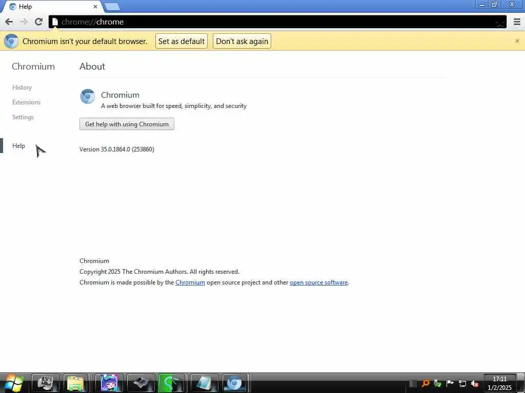Open the Chromium open source project link
This screenshot has width=525, height=393.
pyautogui.click(x=190, y=282)
